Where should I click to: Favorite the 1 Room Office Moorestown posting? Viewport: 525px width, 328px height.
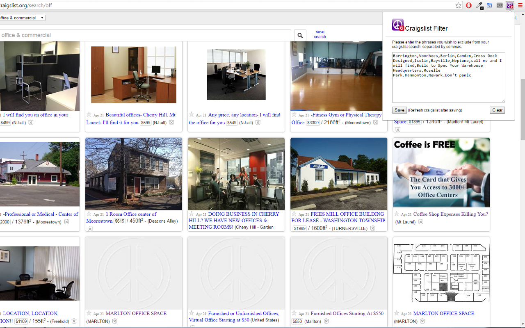89,214
